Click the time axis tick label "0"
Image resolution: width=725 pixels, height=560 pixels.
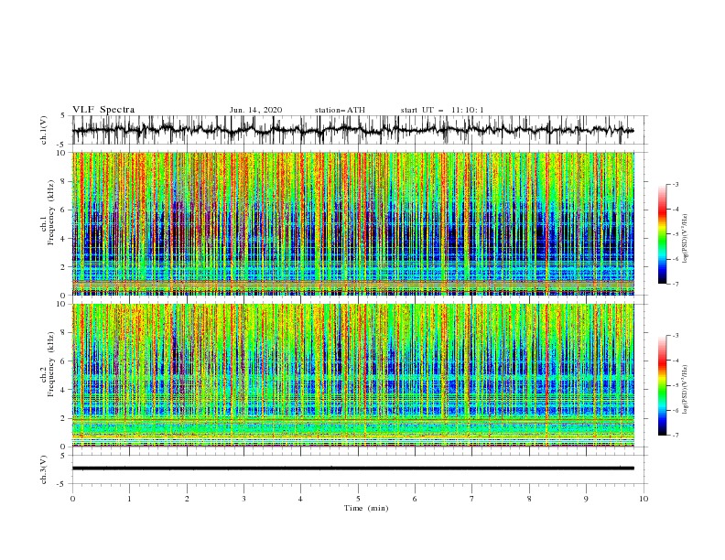pos(72,499)
